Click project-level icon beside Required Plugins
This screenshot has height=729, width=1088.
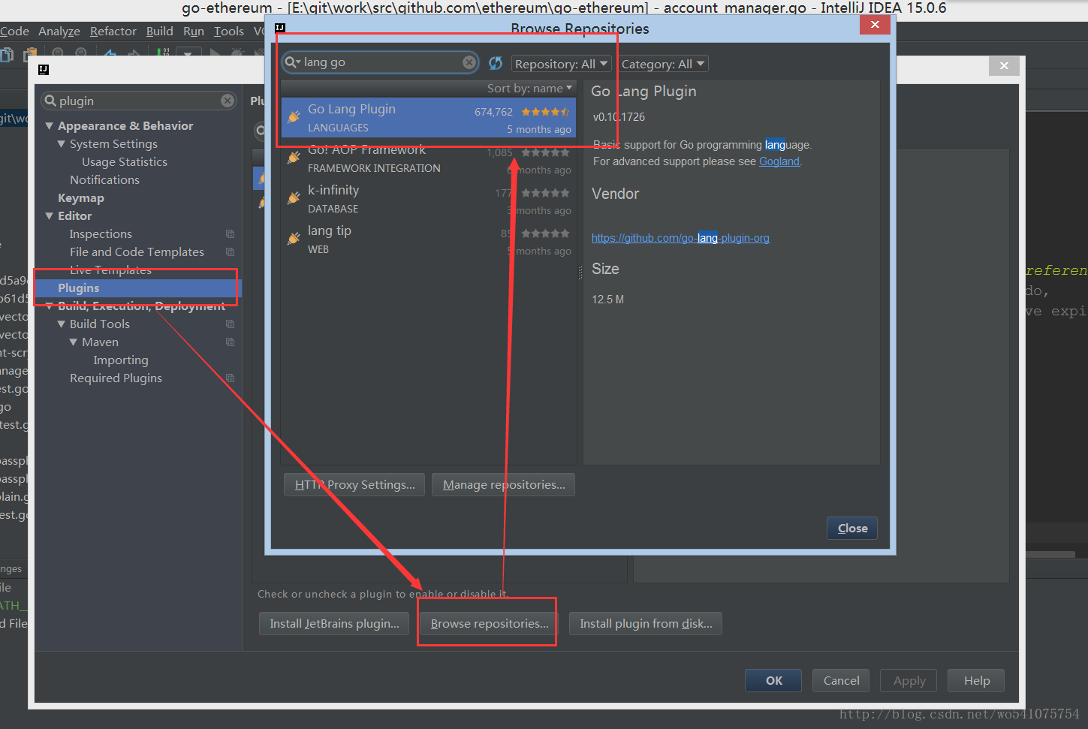point(230,378)
